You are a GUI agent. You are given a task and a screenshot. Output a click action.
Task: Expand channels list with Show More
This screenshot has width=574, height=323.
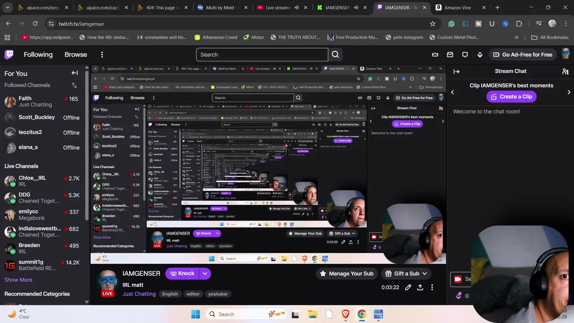pyautogui.click(x=18, y=280)
